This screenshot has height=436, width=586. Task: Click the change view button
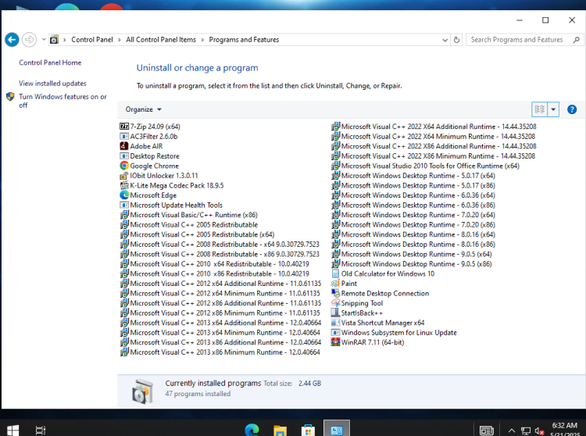[x=539, y=109]
